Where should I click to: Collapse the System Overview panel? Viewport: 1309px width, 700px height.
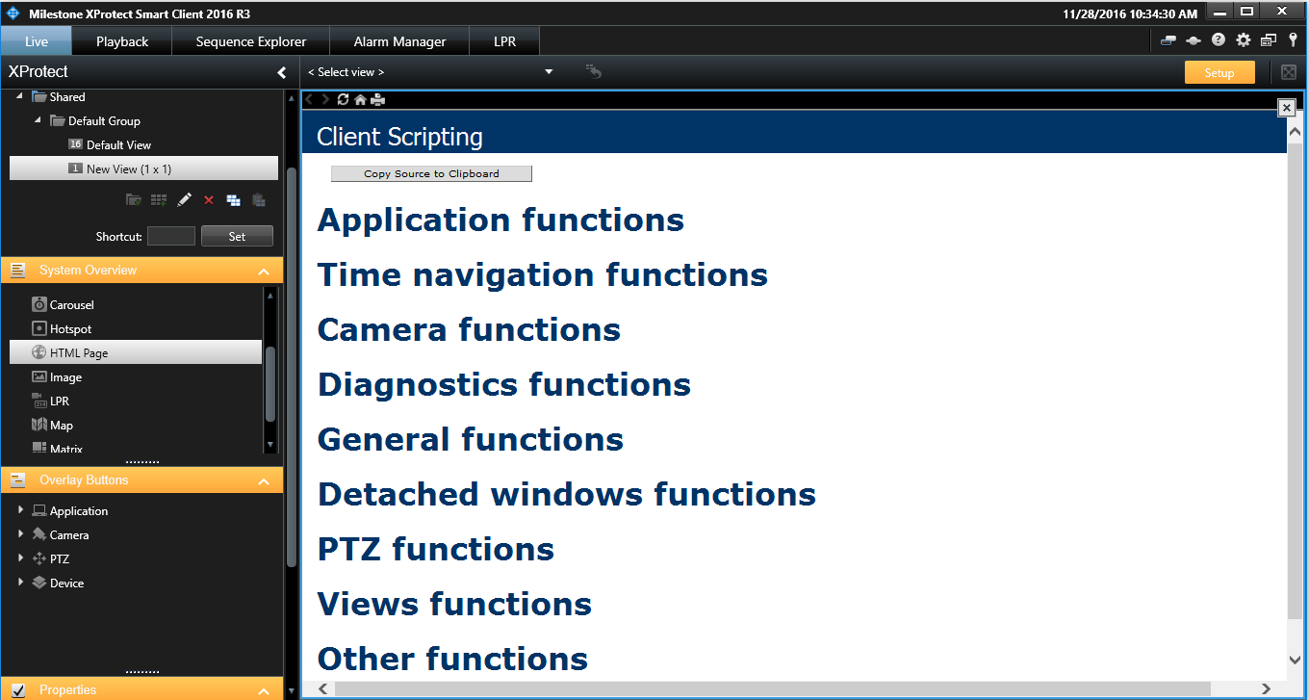pos(264,271)
